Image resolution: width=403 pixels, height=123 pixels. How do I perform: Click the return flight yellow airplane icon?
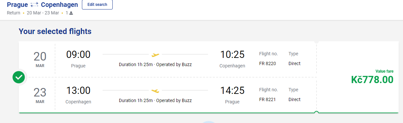pos(155,91)
